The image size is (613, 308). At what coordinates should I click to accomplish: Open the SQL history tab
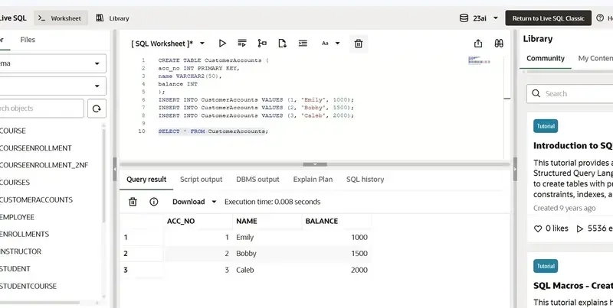click(365, 179)
